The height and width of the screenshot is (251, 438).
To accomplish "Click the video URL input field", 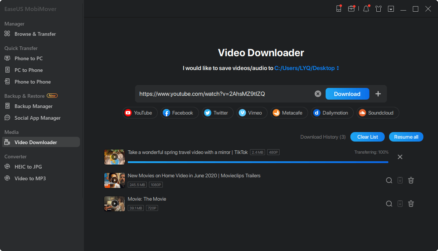I will tap(223, 94).
